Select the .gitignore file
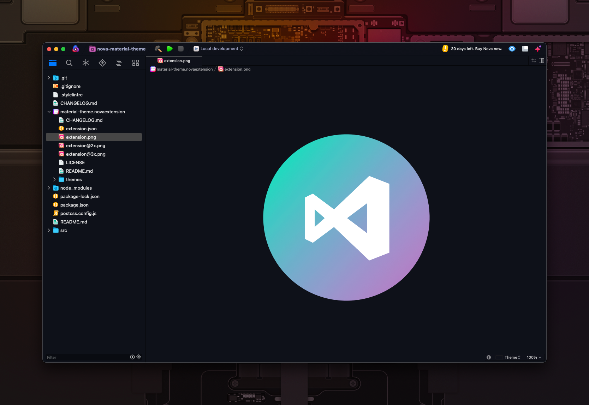The width and height of the screenshot is (589, 405). pyautogui.click(x=94, y=86)
